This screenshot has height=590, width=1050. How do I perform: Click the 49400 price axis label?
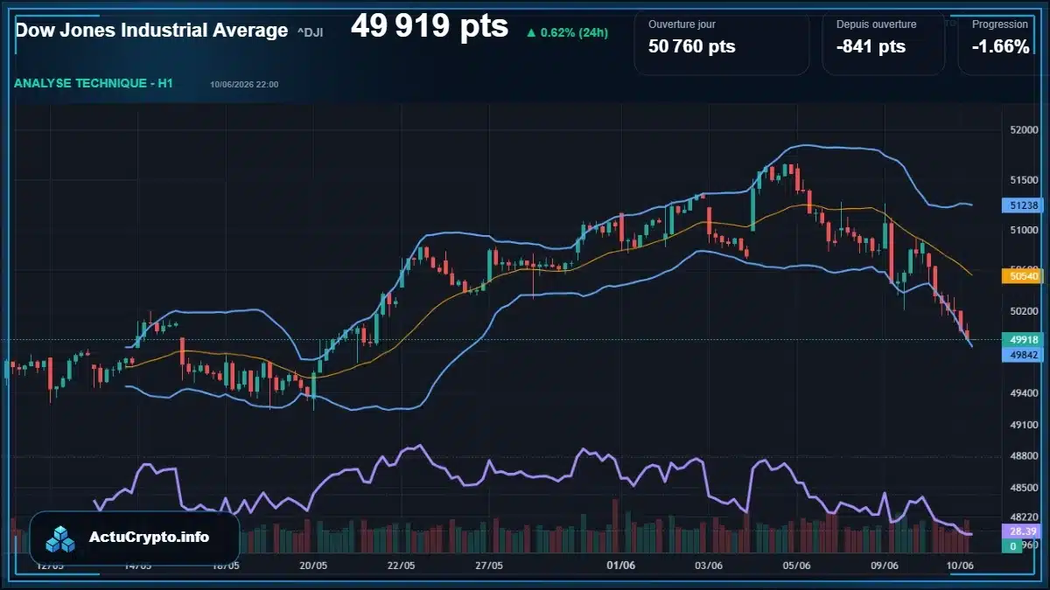(1024, 393)
